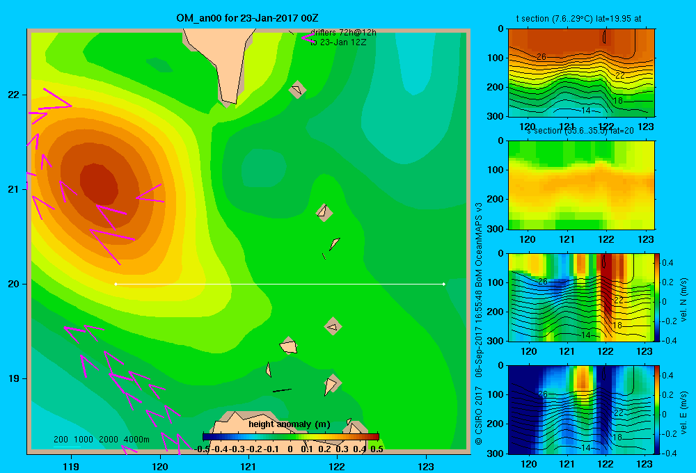This screenshot has height=473, width=696.
Task: Click longitude label 123 on main map axis
Action: 426,466
